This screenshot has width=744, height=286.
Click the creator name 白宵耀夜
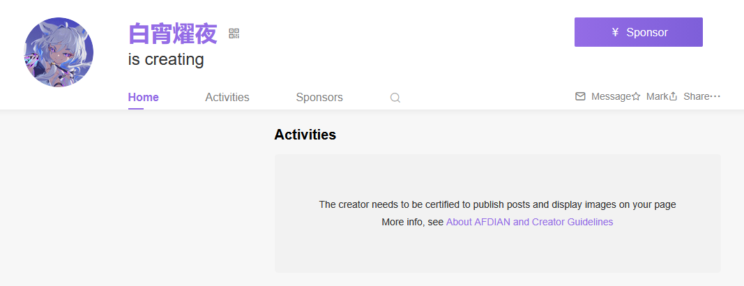coord(173,33)
